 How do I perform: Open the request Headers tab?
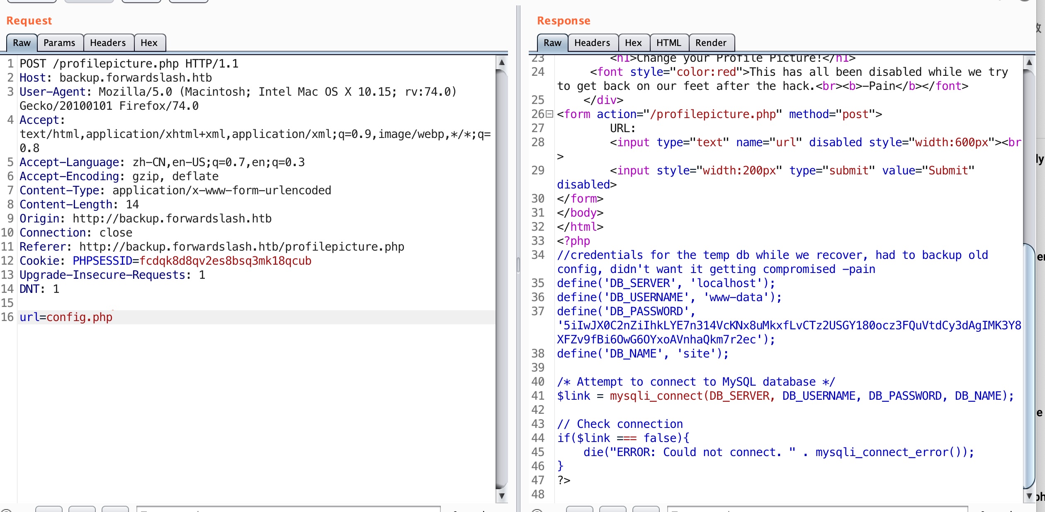click(x=108, y=43)
